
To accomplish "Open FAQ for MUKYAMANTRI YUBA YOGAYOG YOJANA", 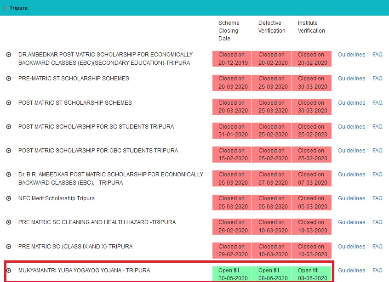I will pyautogui.click(x=378, y=271).
